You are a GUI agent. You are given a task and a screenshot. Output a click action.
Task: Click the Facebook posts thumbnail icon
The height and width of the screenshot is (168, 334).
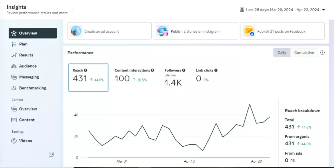pos(249,31)
